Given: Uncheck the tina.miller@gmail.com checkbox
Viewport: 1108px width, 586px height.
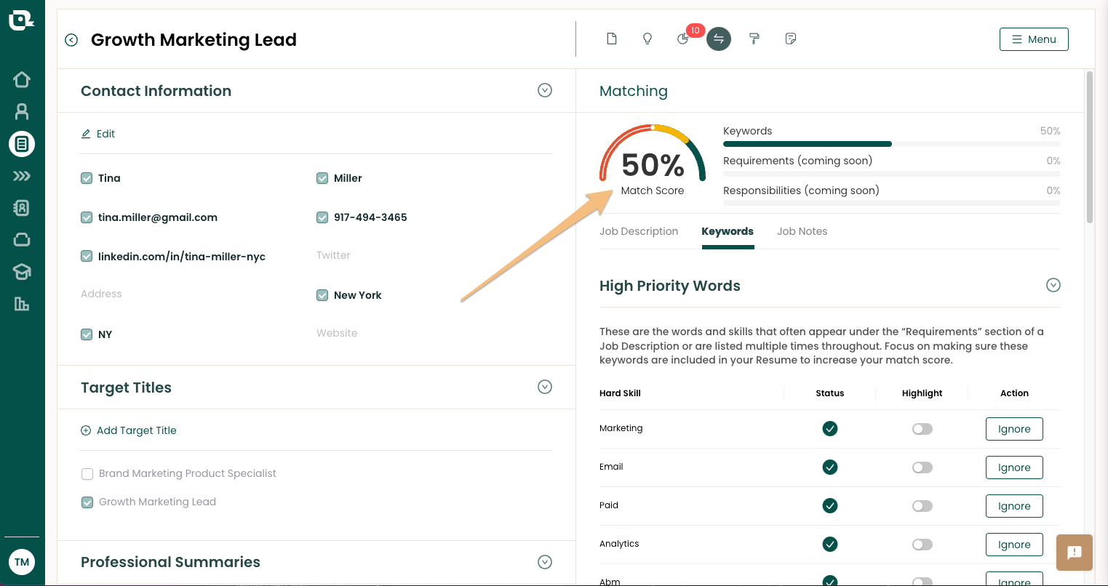Looking at the screenshot, I should [x=87, y=217].
